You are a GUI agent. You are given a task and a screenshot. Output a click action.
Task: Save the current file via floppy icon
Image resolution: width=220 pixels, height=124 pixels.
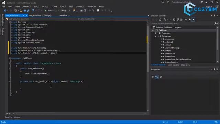(24, 11)
